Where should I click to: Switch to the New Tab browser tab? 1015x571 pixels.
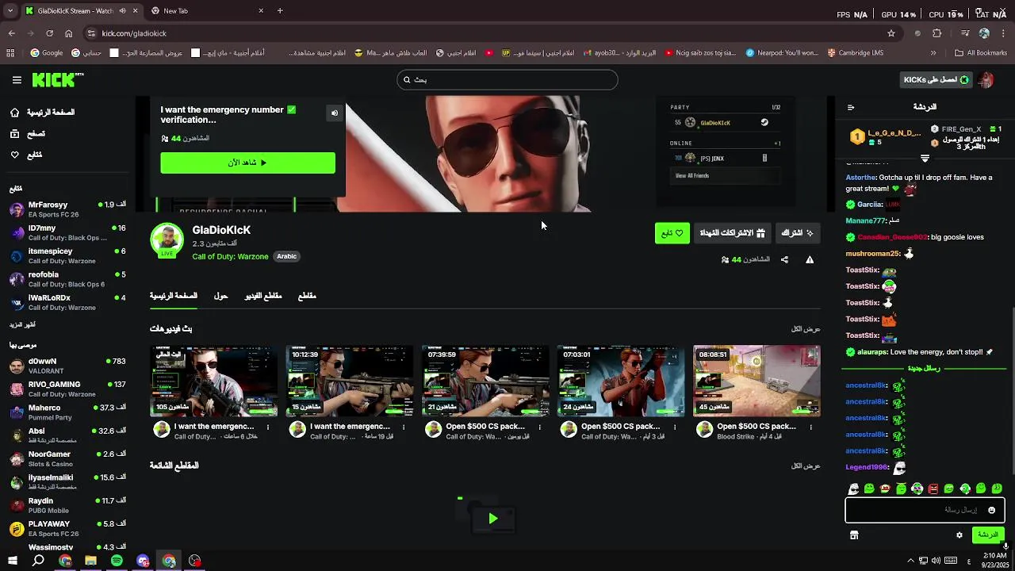point(208,11)
